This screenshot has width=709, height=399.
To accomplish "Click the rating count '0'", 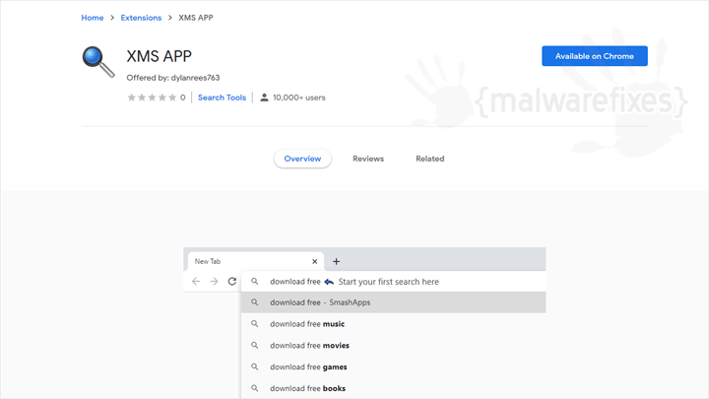I will tap(183, 98).
